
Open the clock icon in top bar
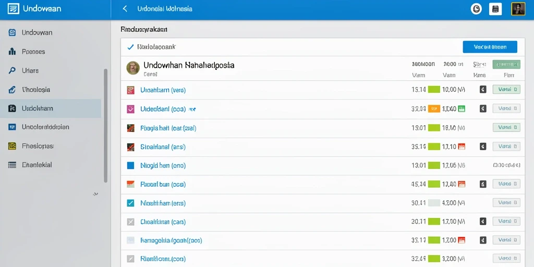(476, 9)
